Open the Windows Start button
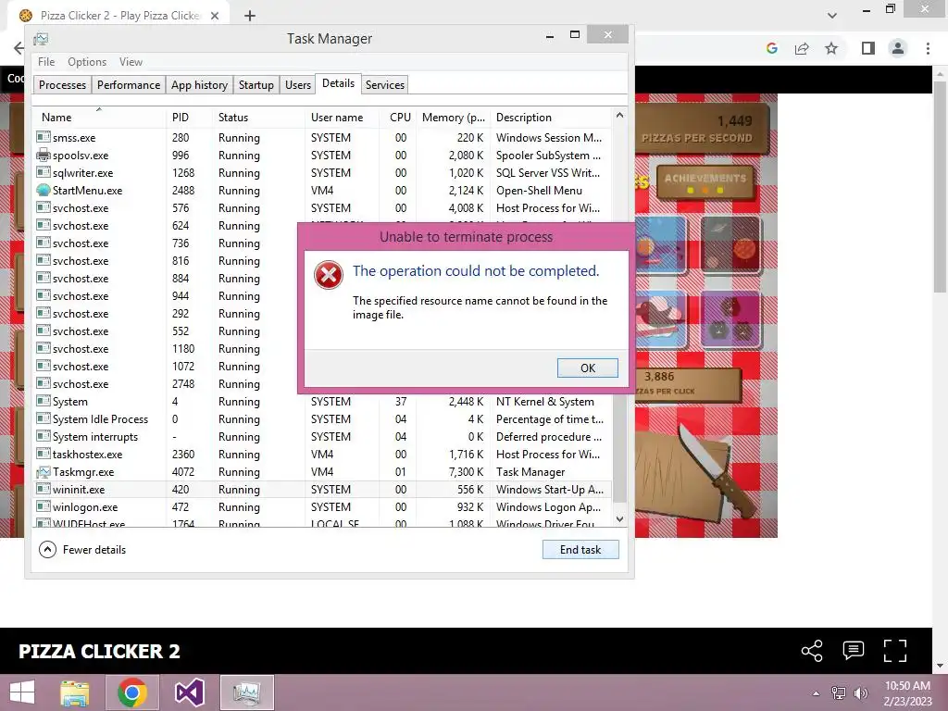 (22, 692)
